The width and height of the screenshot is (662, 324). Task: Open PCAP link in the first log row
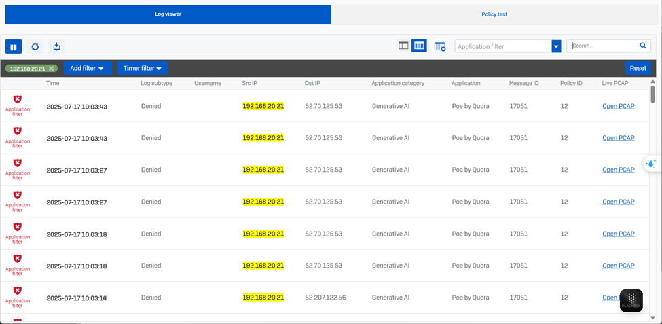click(618, 106)
